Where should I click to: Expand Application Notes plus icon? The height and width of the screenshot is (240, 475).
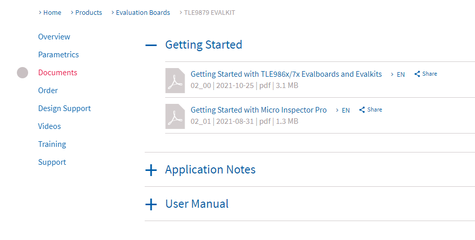pyautogui.click(x=151, y=170)
